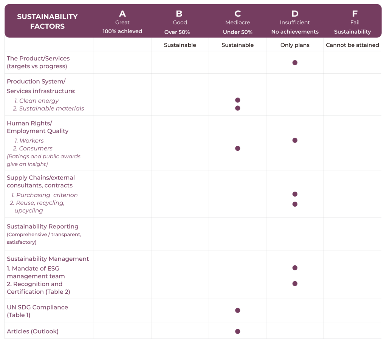Click the Purchasing criterion rating dot
This screenshot has height=342, width=387.
pyautogui.click(x=295, y=194)
